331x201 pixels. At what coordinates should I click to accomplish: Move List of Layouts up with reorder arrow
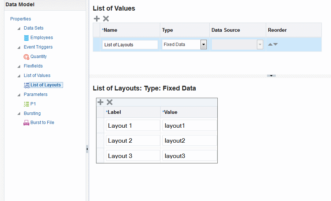click(271, 45)
